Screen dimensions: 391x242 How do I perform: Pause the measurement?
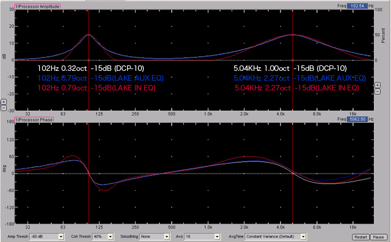pos(378,237)
